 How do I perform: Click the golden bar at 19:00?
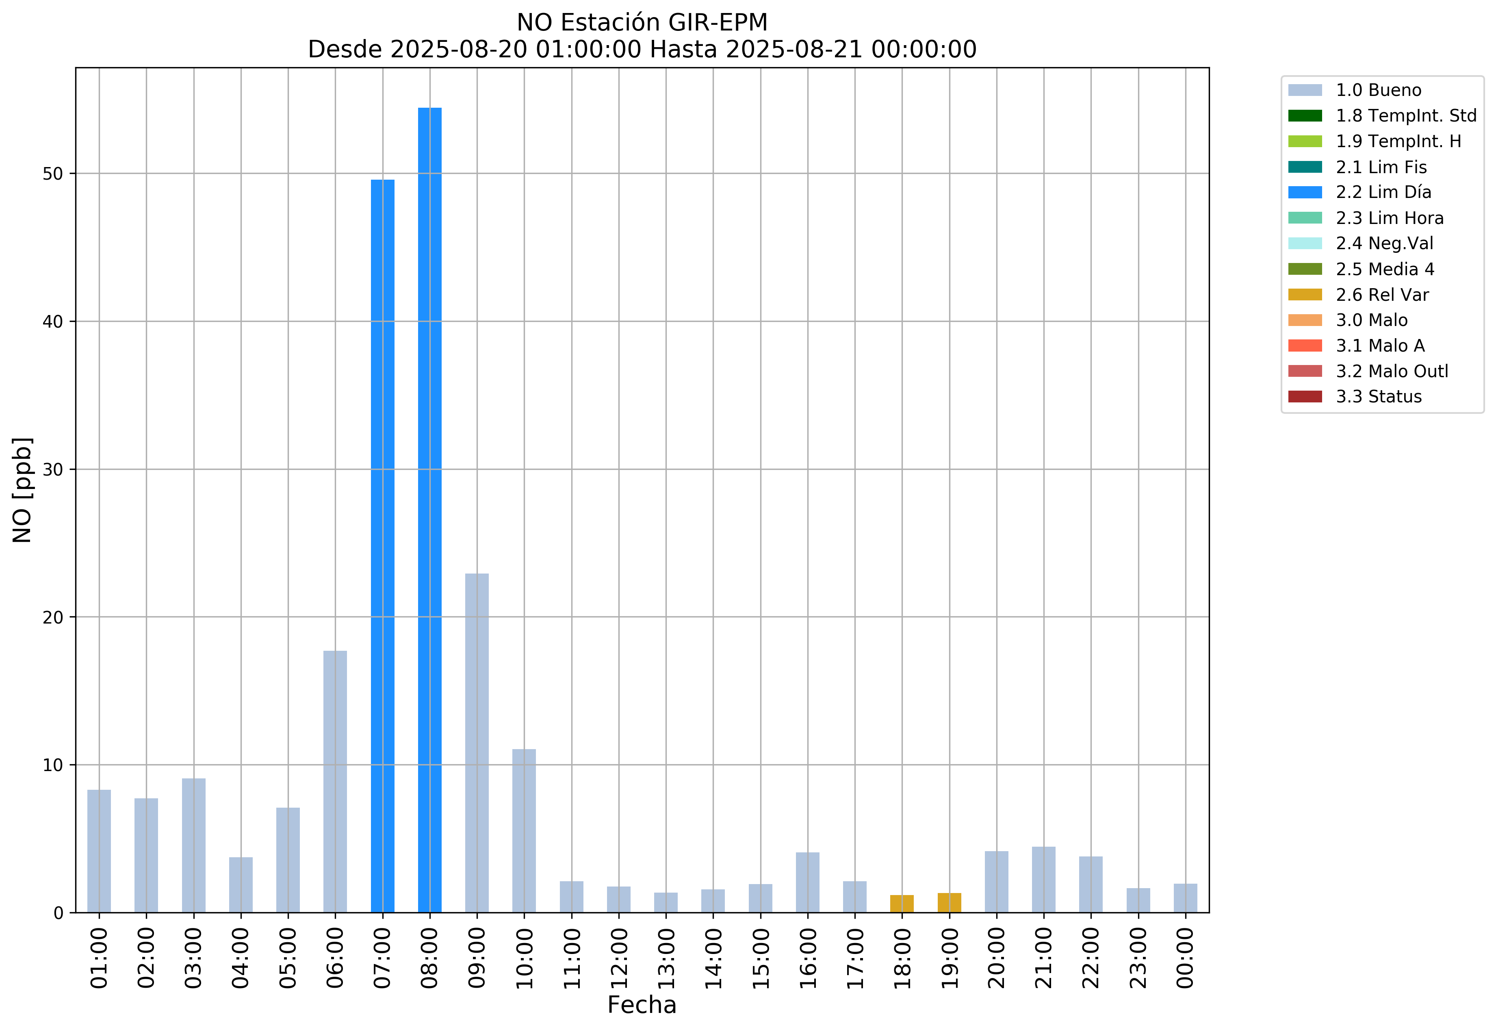click(x=949, y=903)
